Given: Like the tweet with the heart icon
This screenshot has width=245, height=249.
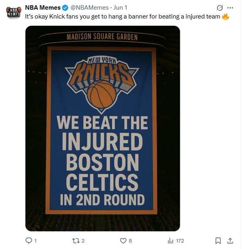Looking at the screenshot, I should point(123,241).
